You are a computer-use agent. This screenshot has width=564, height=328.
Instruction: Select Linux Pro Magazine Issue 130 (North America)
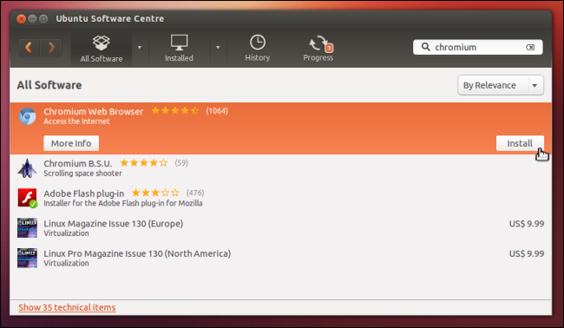[280, 258]
